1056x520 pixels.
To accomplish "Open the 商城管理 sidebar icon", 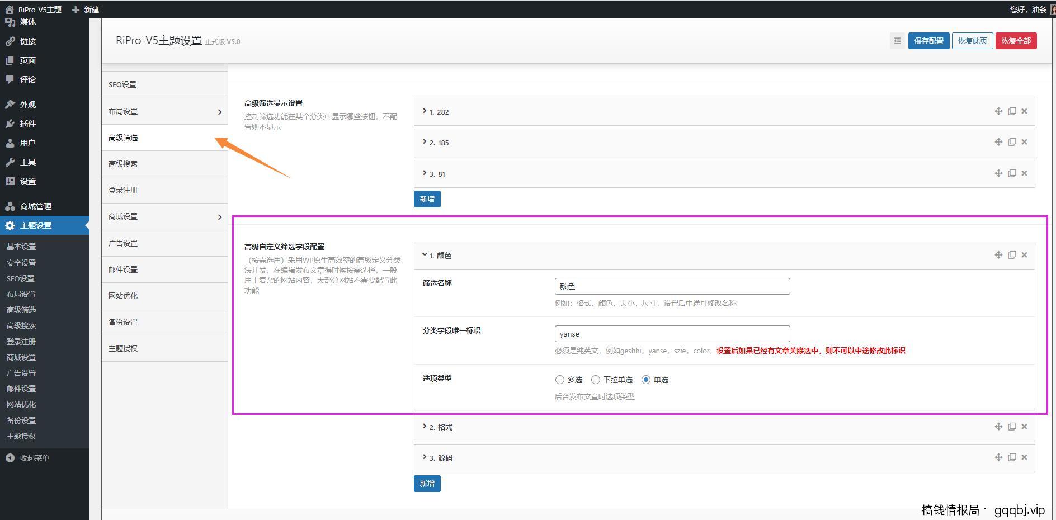I will [x=11, y=206].
